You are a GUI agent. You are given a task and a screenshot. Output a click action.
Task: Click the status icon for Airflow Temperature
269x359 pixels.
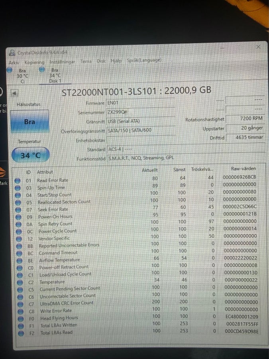tap(20, 261)
